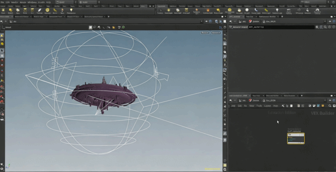Toggle the pin on Scene View path bar
This screenshot has height=172, width=336.
(207, 21)
